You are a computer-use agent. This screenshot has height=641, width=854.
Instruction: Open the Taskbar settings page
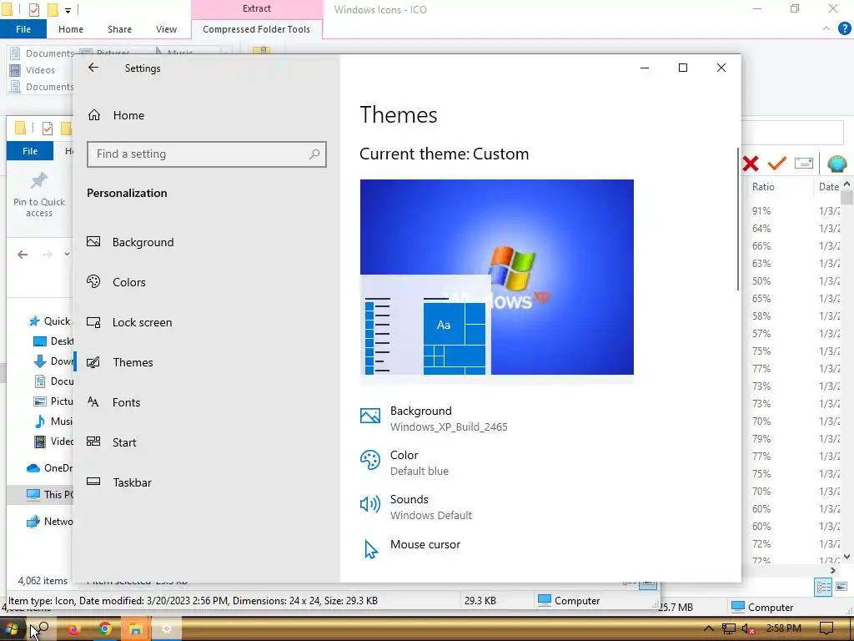point(119,482)
